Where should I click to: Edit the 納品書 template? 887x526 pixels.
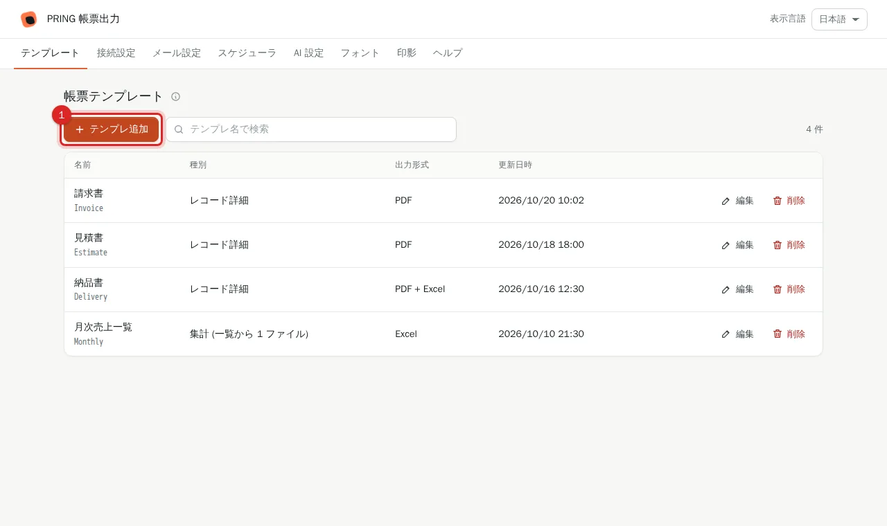coord(737,289)
